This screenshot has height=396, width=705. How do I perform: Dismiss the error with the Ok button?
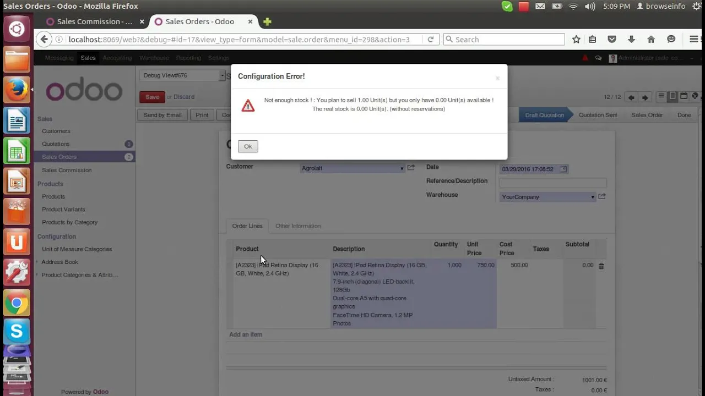248,146
